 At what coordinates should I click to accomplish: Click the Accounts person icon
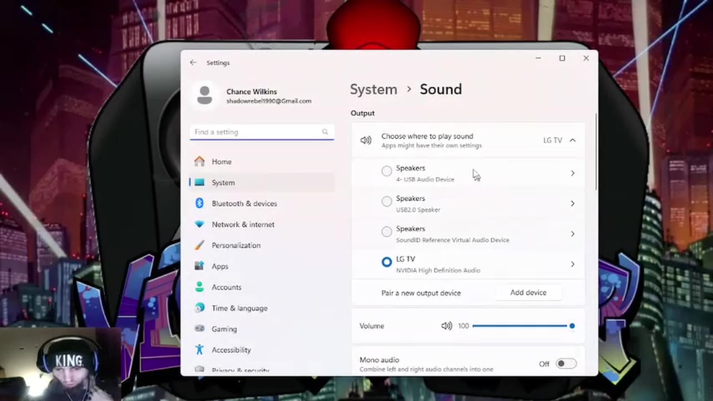point(199,287)
